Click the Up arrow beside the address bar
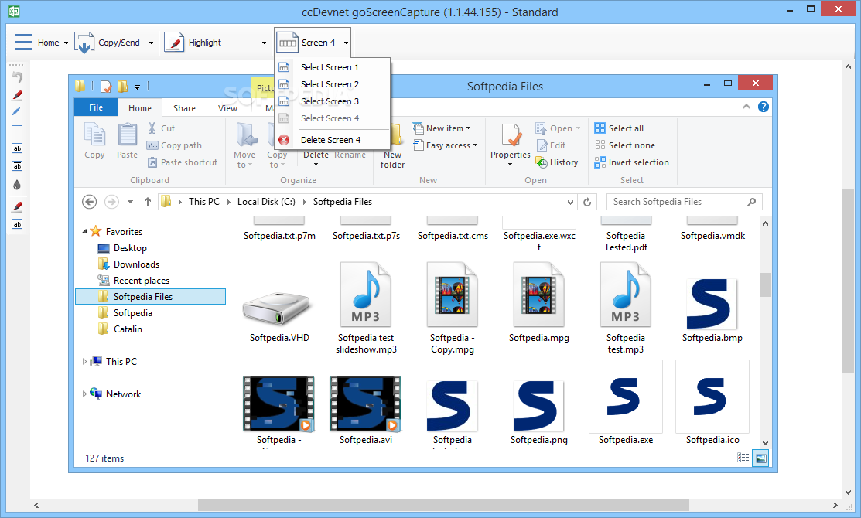Screen dimensions: 861x518 (147, 202)
